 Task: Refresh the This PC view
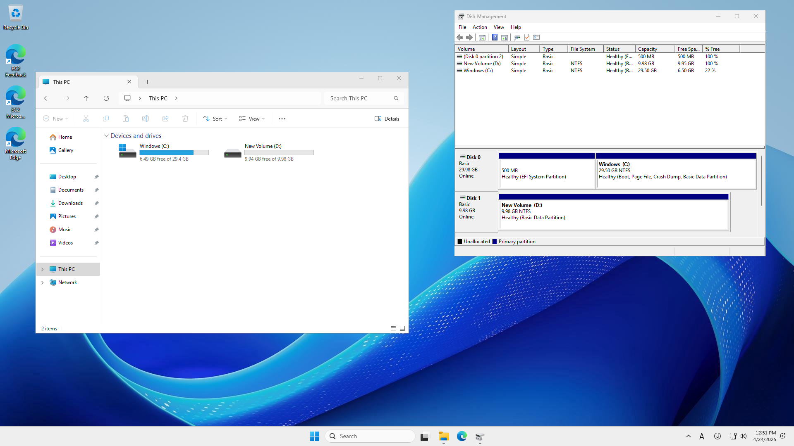click(x=106, y=98)
